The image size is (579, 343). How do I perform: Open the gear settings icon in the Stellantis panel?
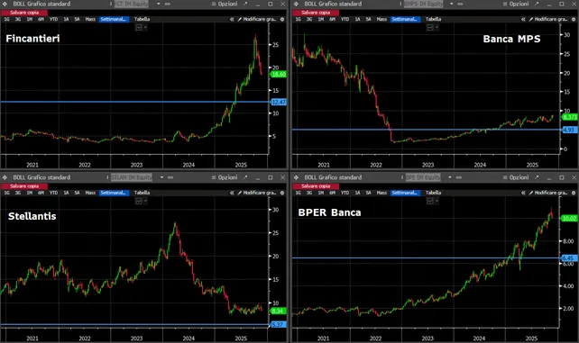[x=282, y=193]
